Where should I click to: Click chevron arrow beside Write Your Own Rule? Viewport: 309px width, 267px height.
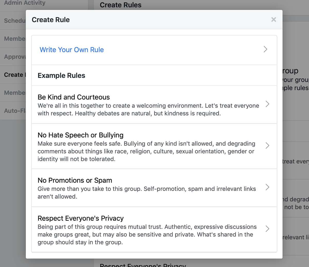(x=265, y=49)
